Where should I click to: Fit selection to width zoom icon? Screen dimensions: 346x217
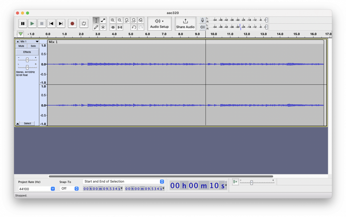[x=127, y=20]
